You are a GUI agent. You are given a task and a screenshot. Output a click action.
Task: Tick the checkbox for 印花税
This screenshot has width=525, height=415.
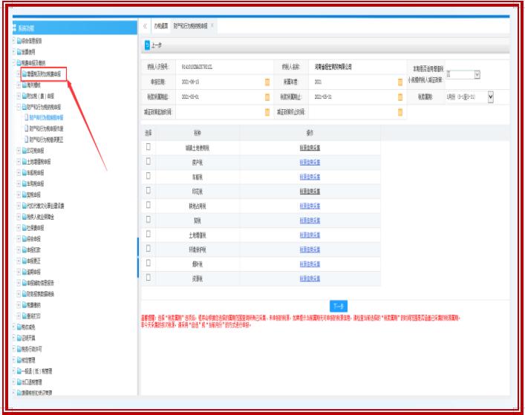[x=149, y=191]
